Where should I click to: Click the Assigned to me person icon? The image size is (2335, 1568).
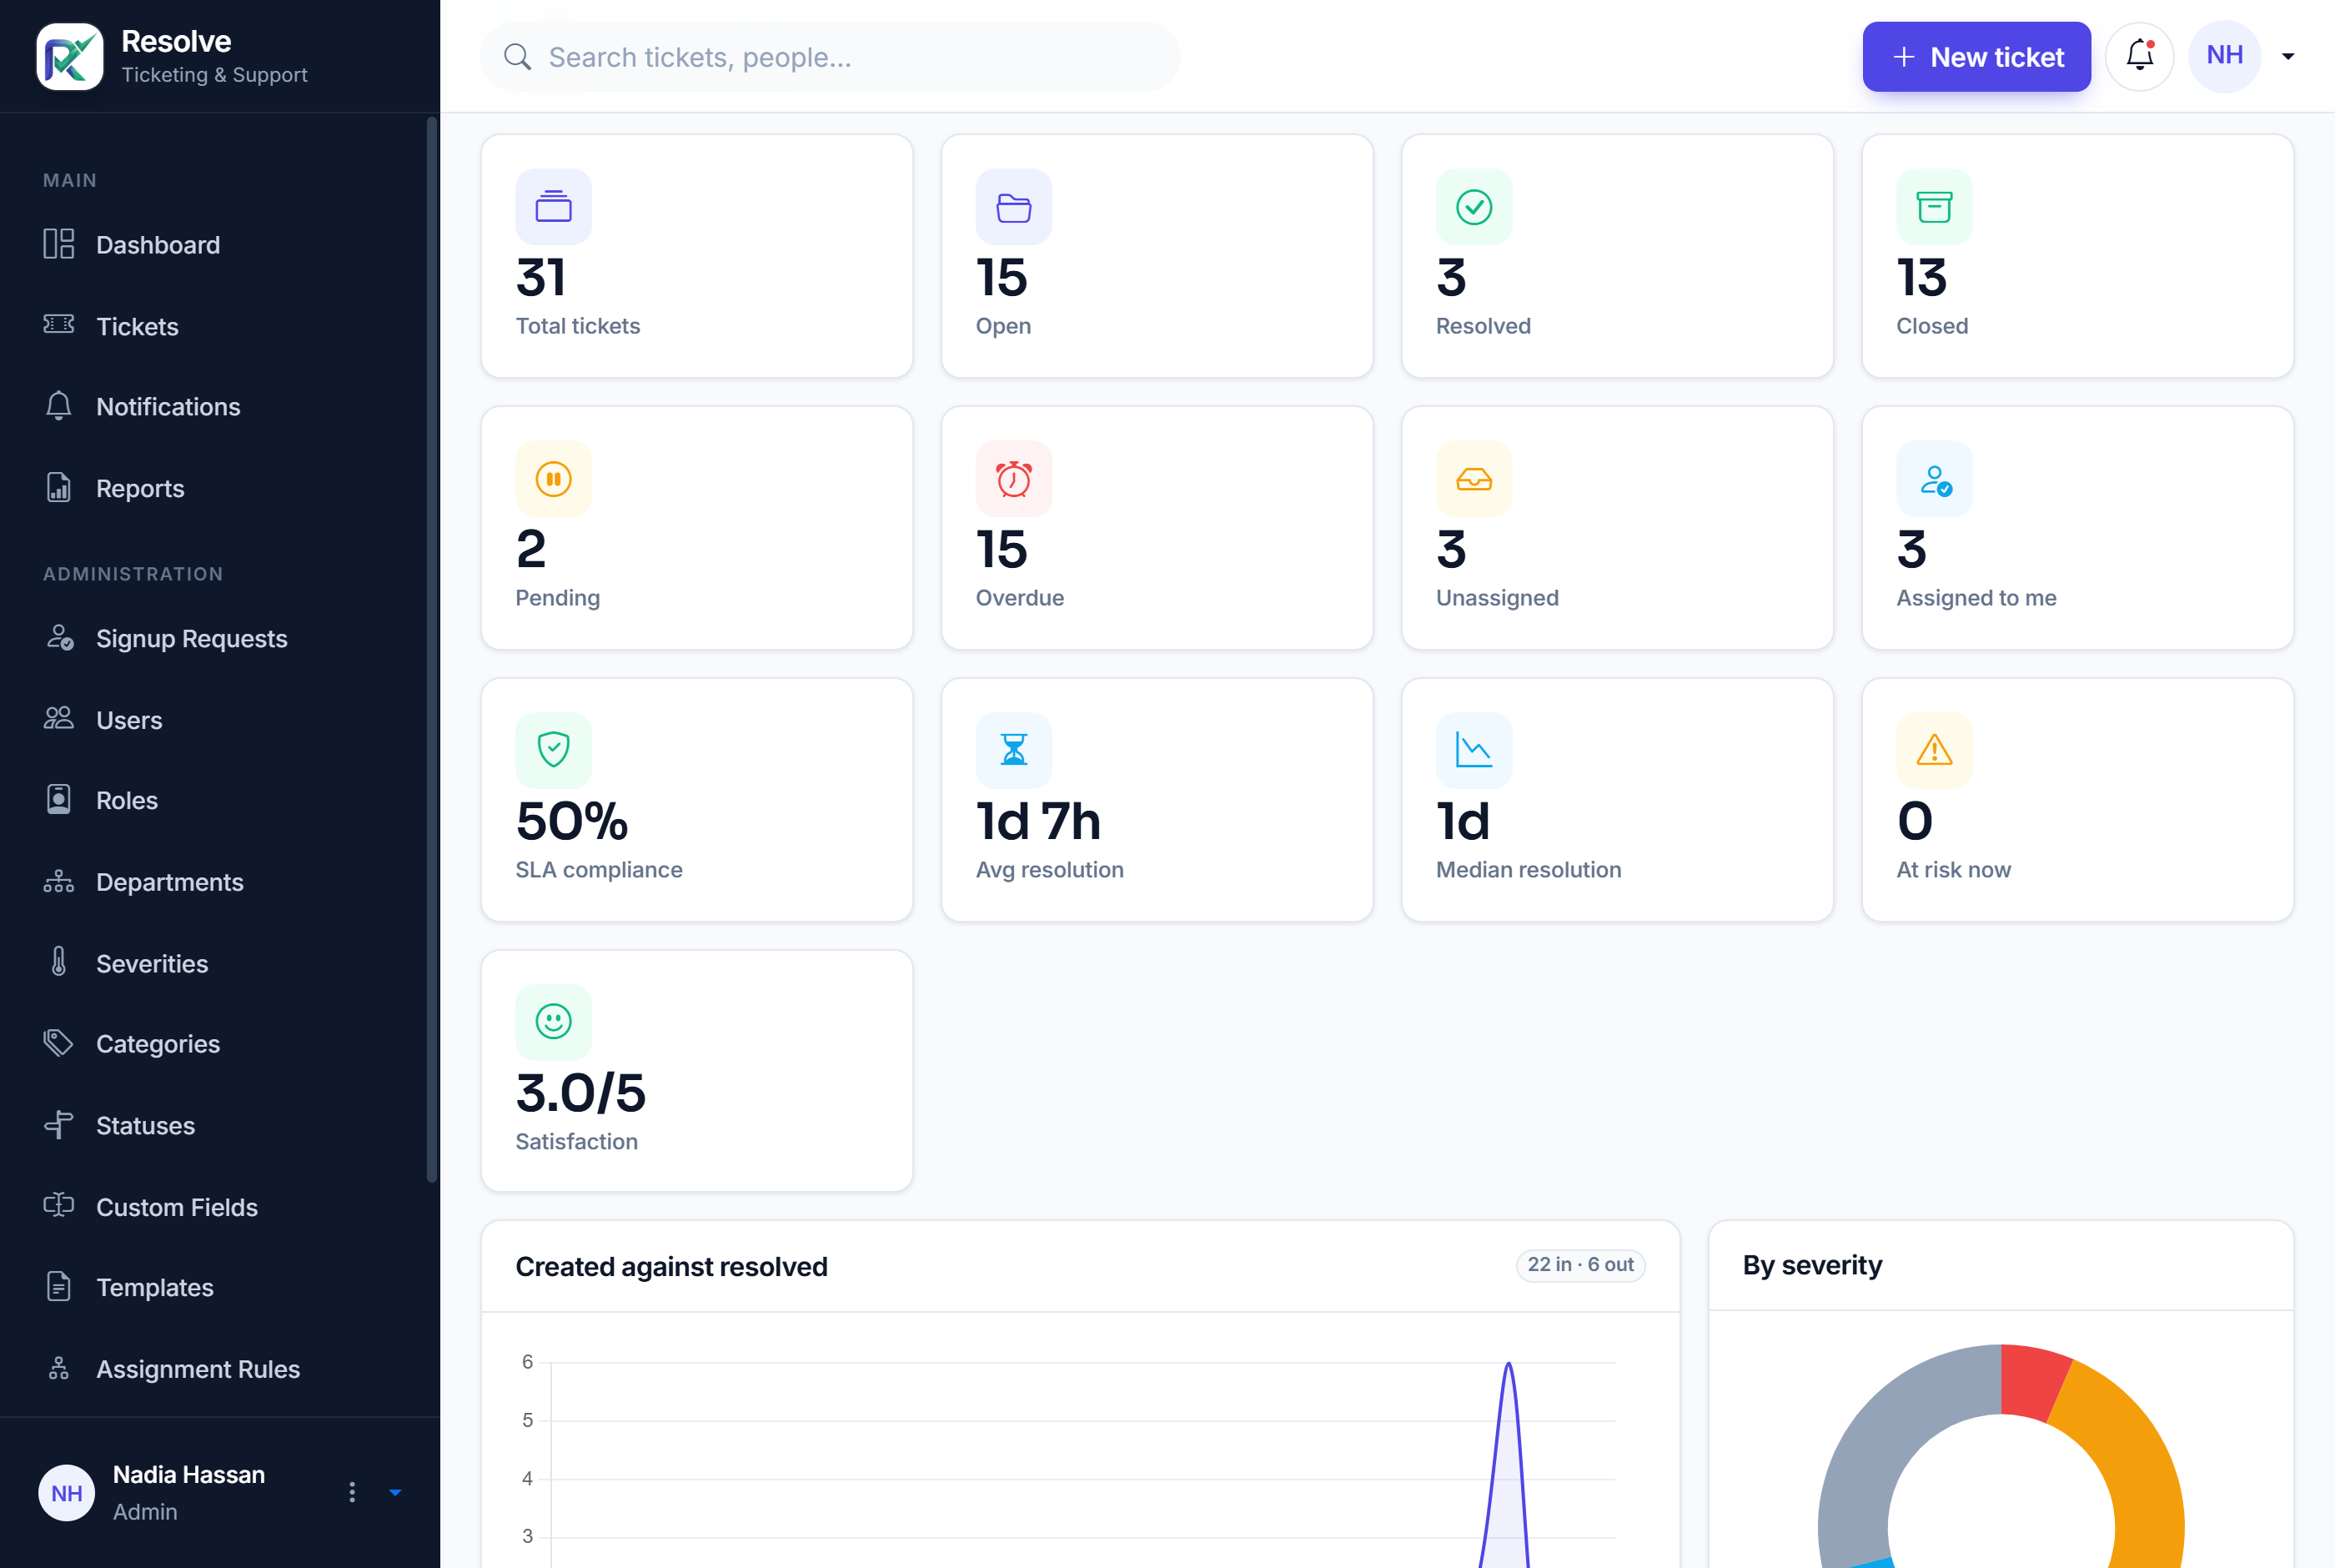pyautogui.click(x=1933, y=479)
